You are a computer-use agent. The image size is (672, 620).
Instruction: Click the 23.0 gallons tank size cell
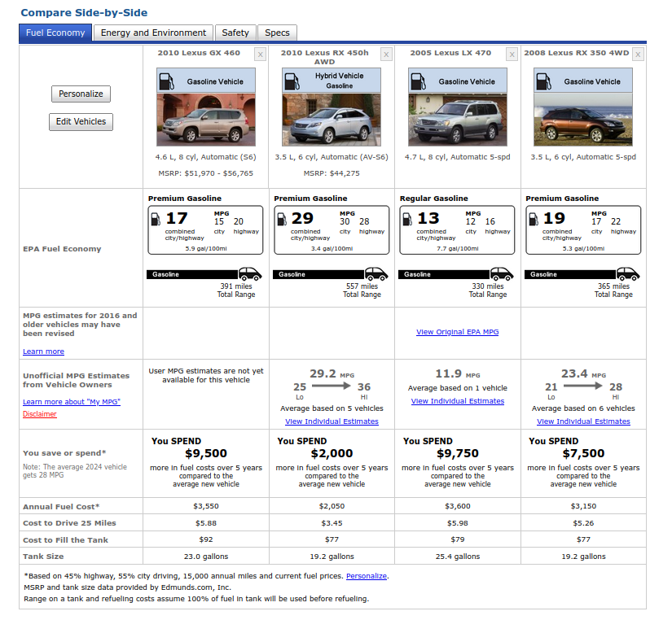[206, 557]
